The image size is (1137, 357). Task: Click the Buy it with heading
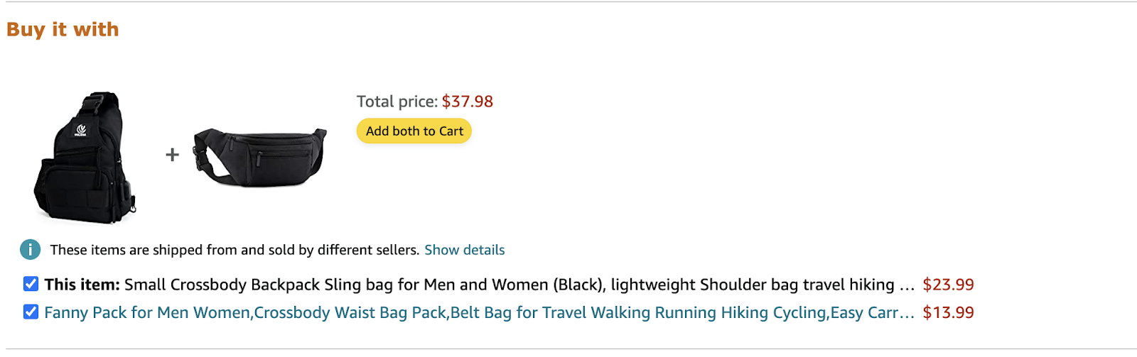pyautogui.click(x=63, y=30)
